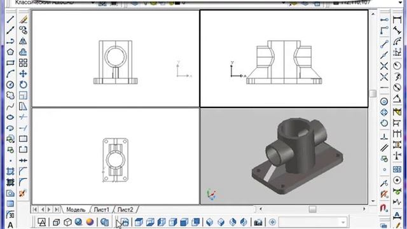Viewport: 407px width, 229px height.
Task: Select the Multiline Text A tool
Action: point(10,225)
